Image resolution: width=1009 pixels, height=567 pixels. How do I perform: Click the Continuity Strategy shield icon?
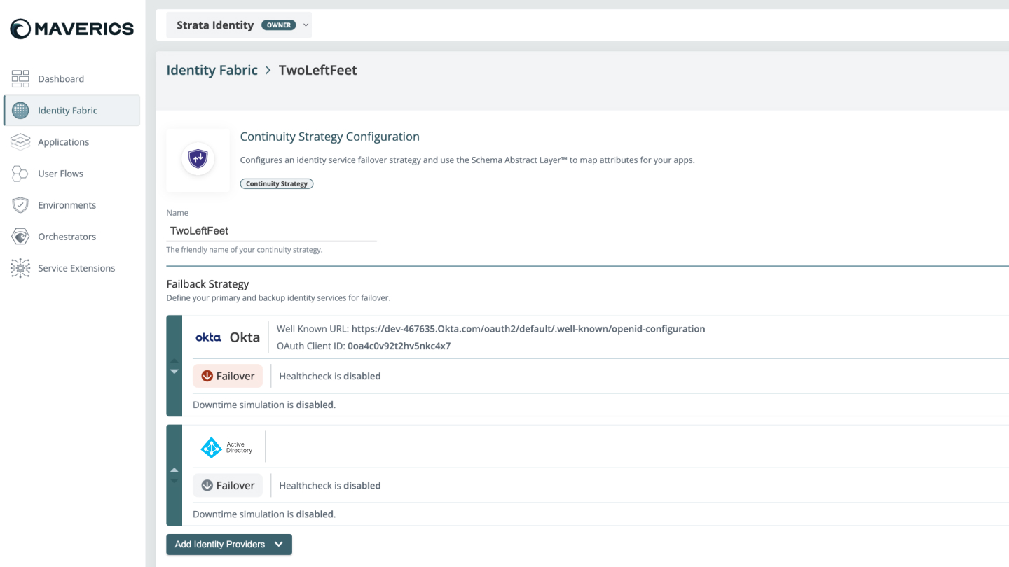pyautogui.click(x=198, y=160)
